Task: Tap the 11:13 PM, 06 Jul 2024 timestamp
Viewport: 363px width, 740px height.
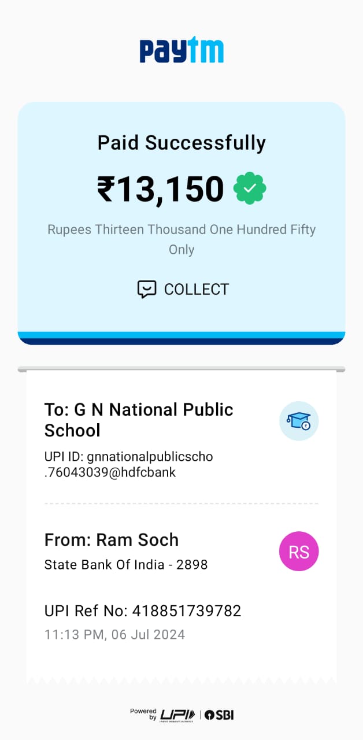Action: point(114,634)
